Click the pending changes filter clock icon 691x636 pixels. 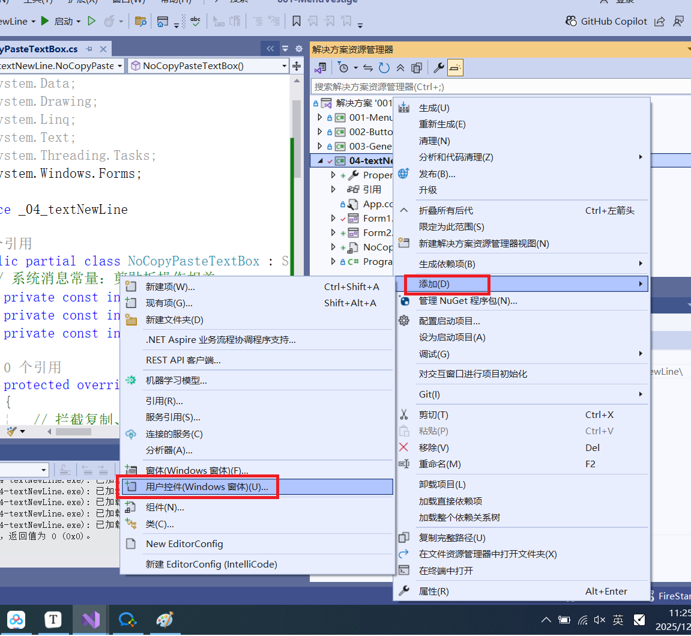coord(343,68)
